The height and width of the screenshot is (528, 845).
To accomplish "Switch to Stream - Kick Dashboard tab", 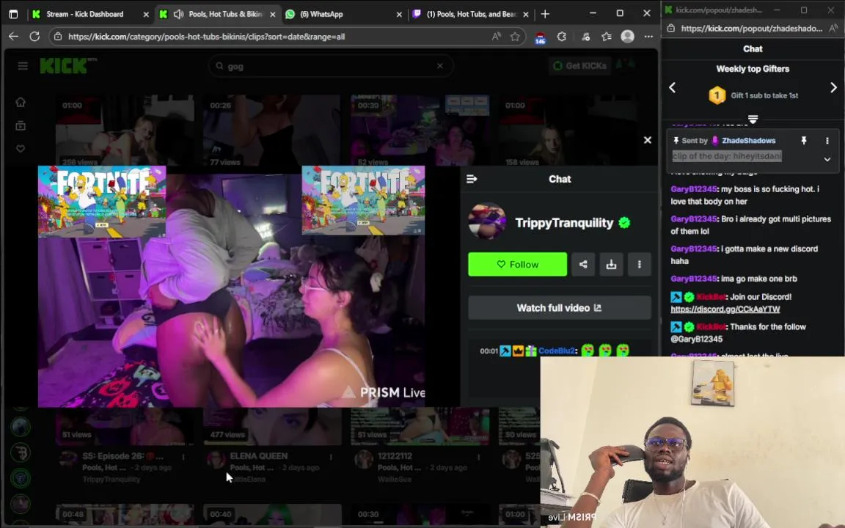I will click(x=85, y=14).
